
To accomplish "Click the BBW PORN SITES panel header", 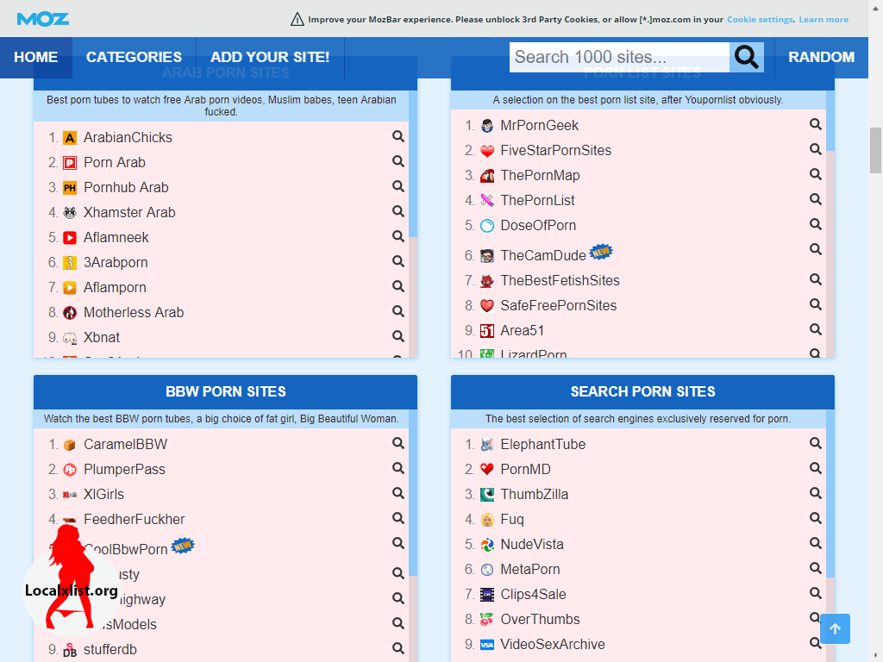I will coord(225,392).
